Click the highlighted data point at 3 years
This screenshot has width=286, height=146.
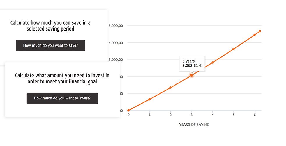(x=191, y=75)
